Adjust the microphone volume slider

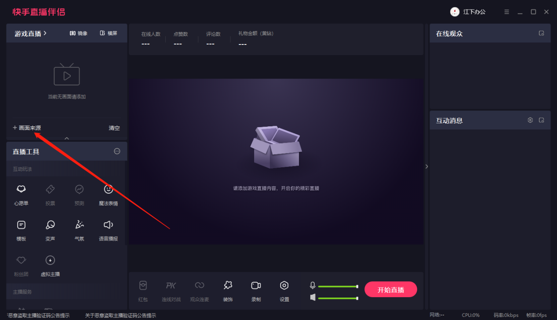click(x=338, y=287)
